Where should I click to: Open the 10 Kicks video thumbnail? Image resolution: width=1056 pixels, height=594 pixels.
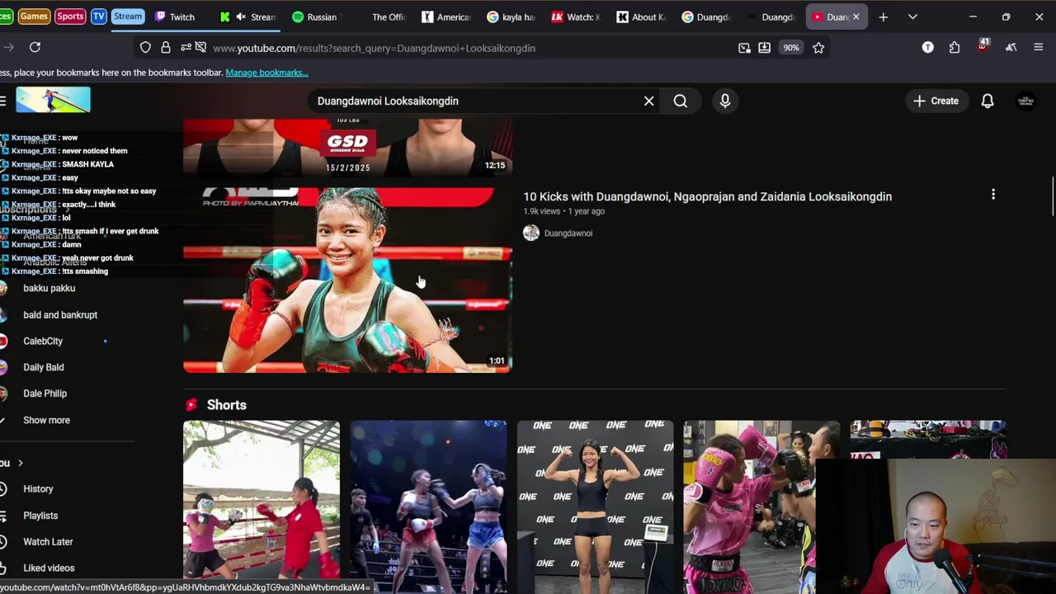347,280
